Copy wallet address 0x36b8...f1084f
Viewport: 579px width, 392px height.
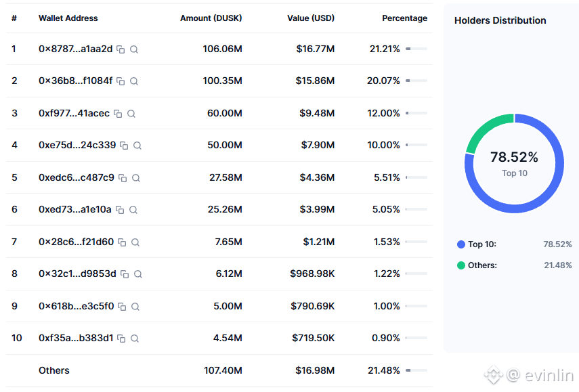click(x=121, y=81)
